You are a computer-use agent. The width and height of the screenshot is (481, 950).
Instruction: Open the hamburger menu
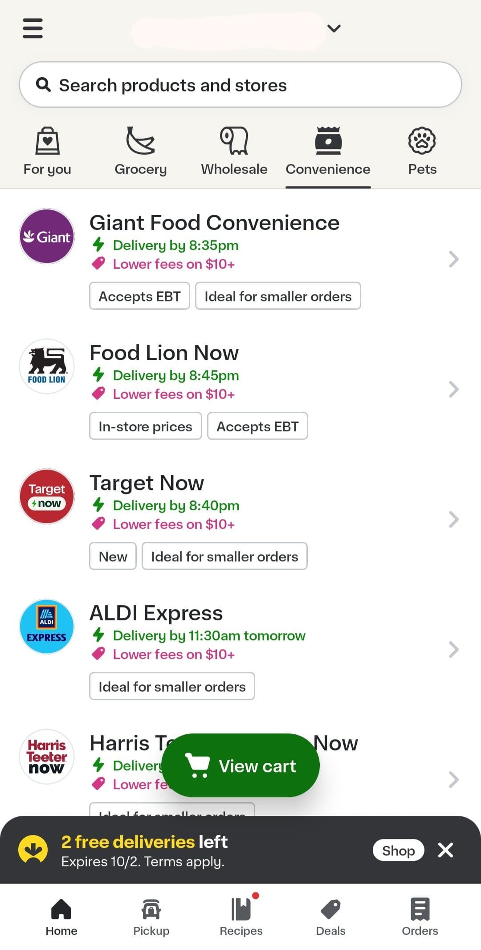coord(33,28)
